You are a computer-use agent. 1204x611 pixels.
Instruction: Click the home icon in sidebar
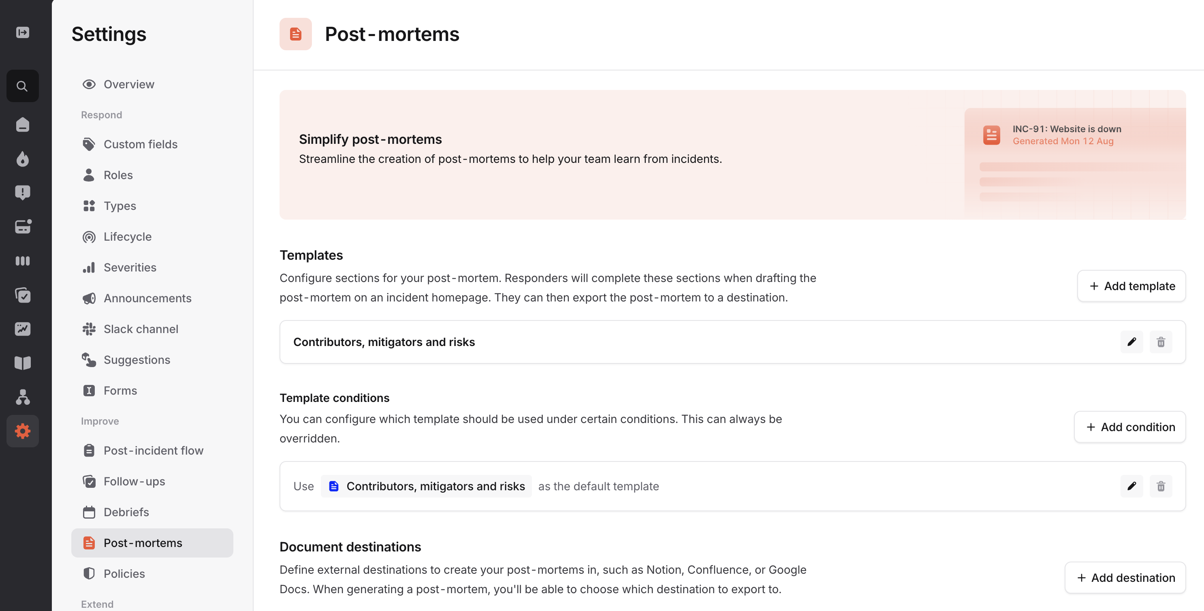pyautogui.click(x=22, y=125)
